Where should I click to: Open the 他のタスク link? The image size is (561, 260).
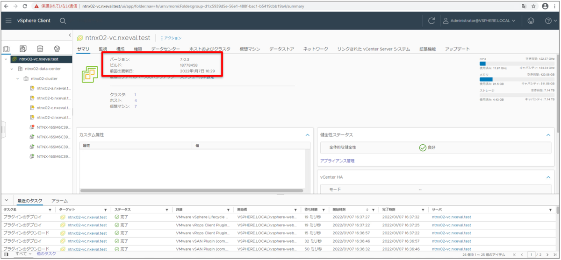pyautogui.click(x=46, y=254)
